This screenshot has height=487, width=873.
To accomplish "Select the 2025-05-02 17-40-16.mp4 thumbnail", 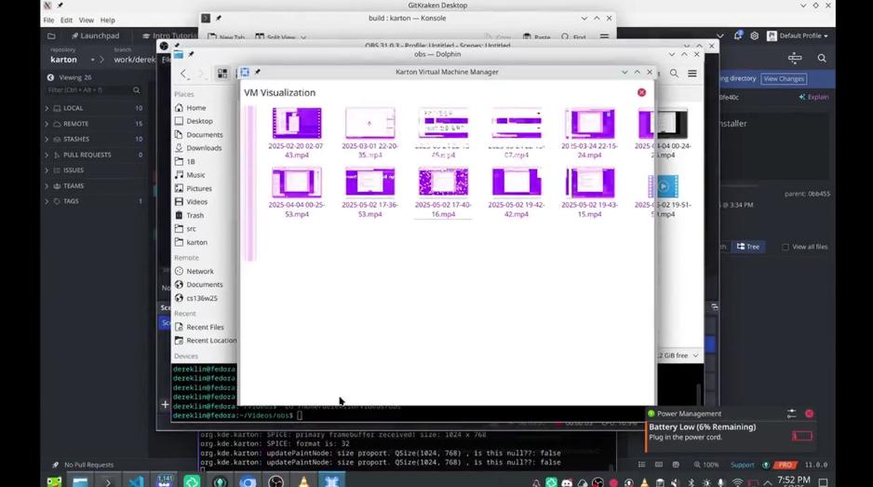I will click(x=443, y=192).
